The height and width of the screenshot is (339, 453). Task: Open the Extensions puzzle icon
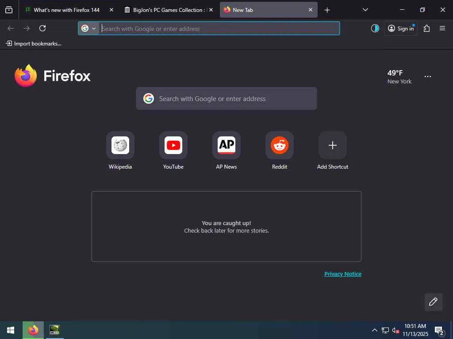(x=427, y=28)
